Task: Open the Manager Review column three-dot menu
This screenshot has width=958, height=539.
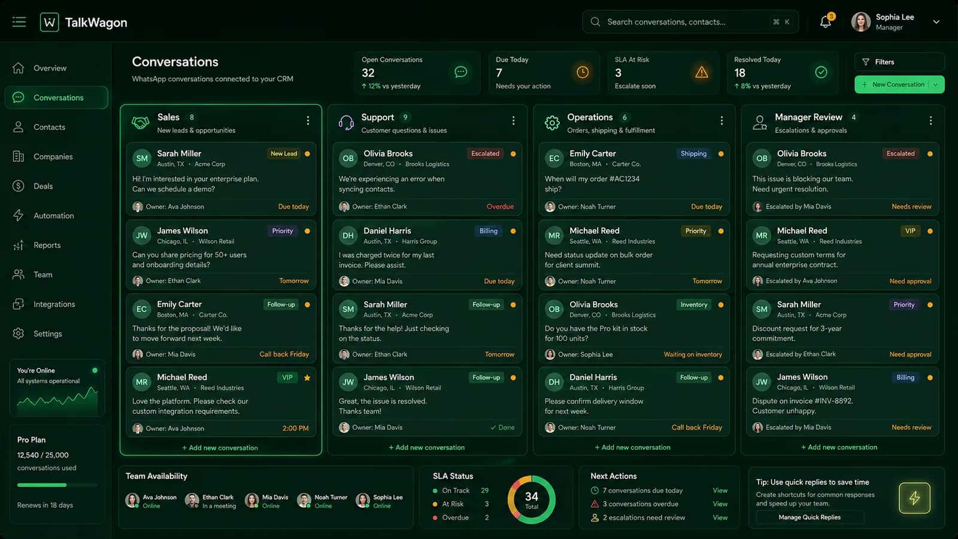Action: (x=930, y=121)
